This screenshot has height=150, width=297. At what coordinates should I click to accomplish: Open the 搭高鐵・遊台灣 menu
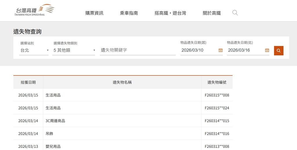170,13
